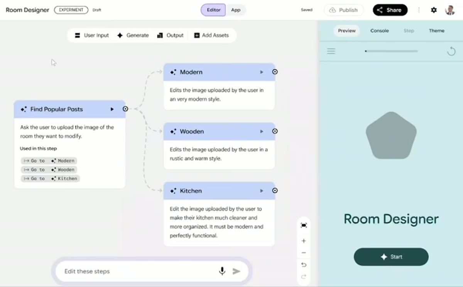Screen dimensions: 463x287
Task: Run the Wooden step
Action: point(262,131)
